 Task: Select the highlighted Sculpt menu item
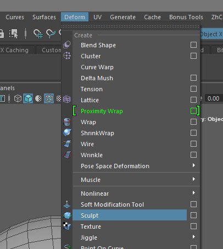130,215
